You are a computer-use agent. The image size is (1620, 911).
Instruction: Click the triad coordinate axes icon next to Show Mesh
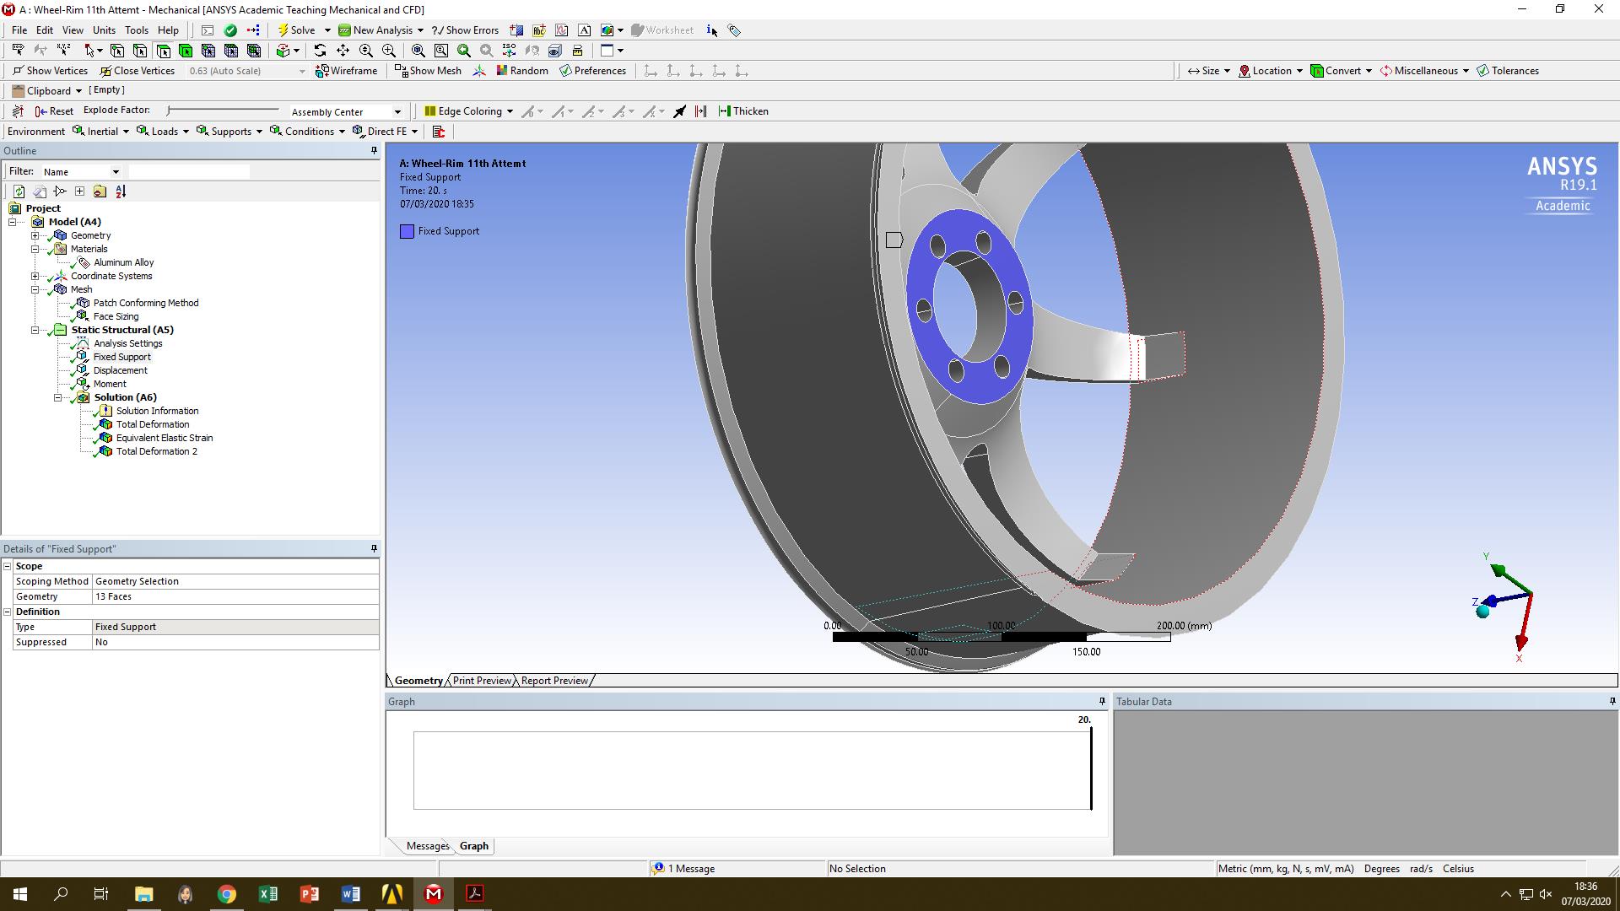click(479, 71)
